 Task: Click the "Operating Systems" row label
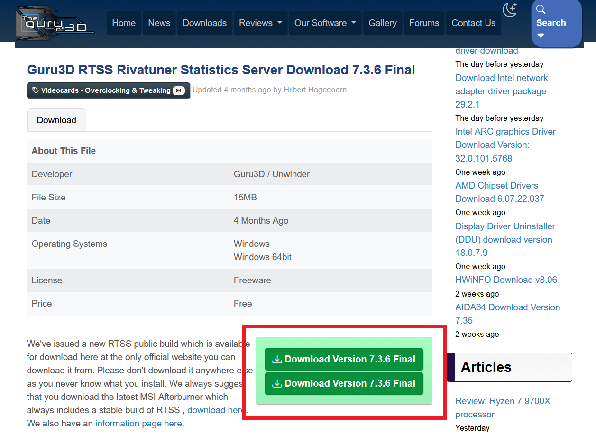tap(69, 244)
